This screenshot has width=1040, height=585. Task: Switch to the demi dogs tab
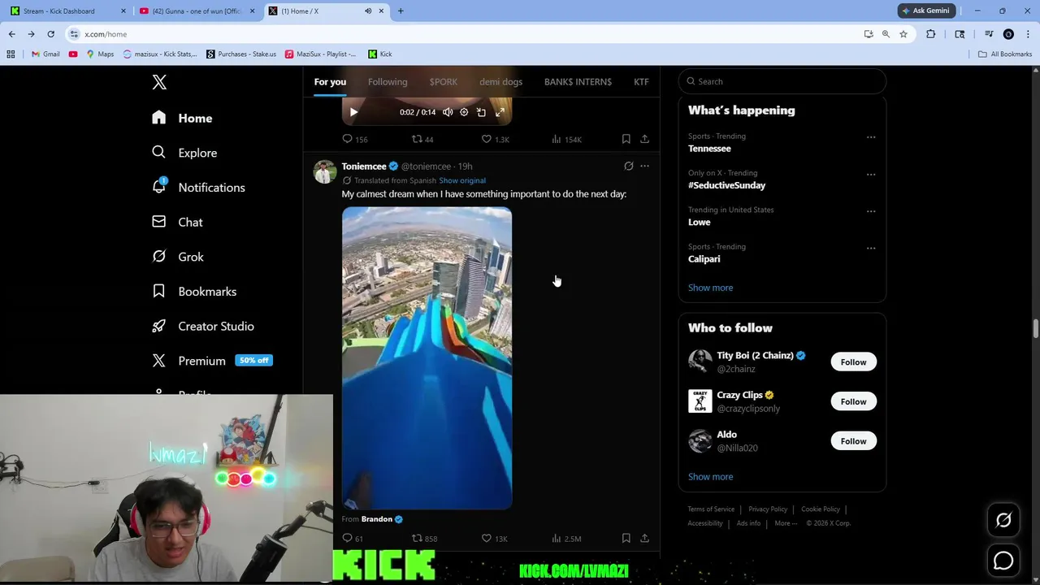(x=500, y=81)
